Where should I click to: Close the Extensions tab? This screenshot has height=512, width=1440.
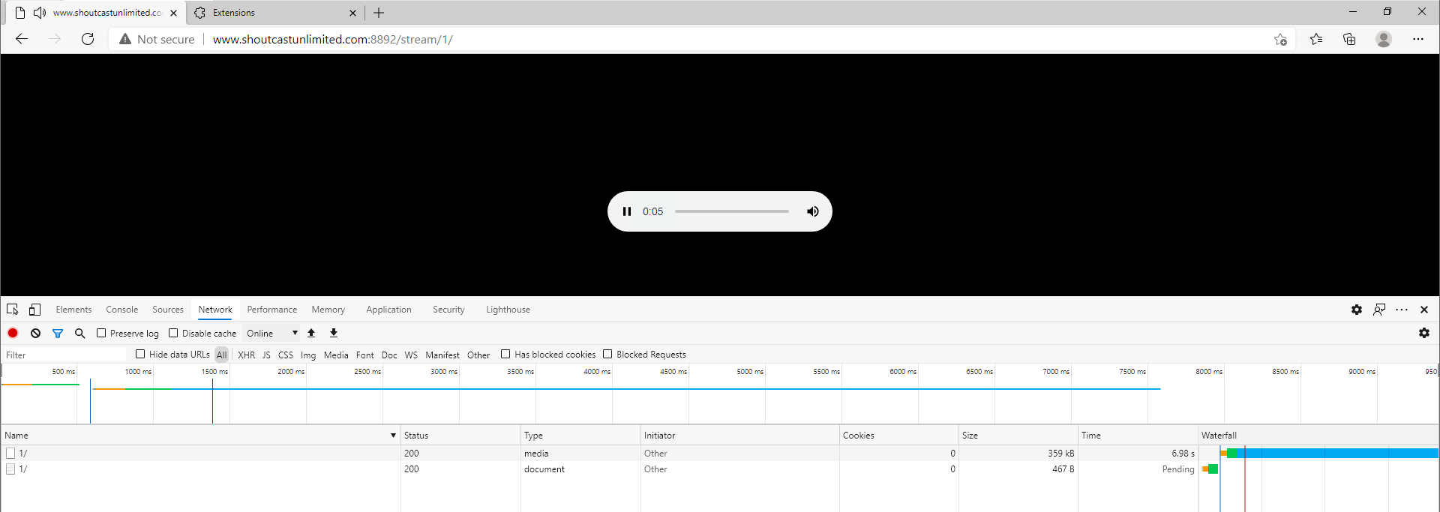(x=352, y=13)
